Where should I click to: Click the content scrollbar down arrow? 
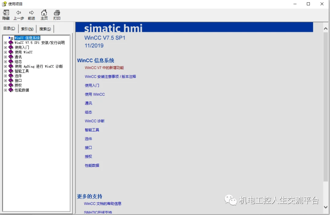click(326, 207)
